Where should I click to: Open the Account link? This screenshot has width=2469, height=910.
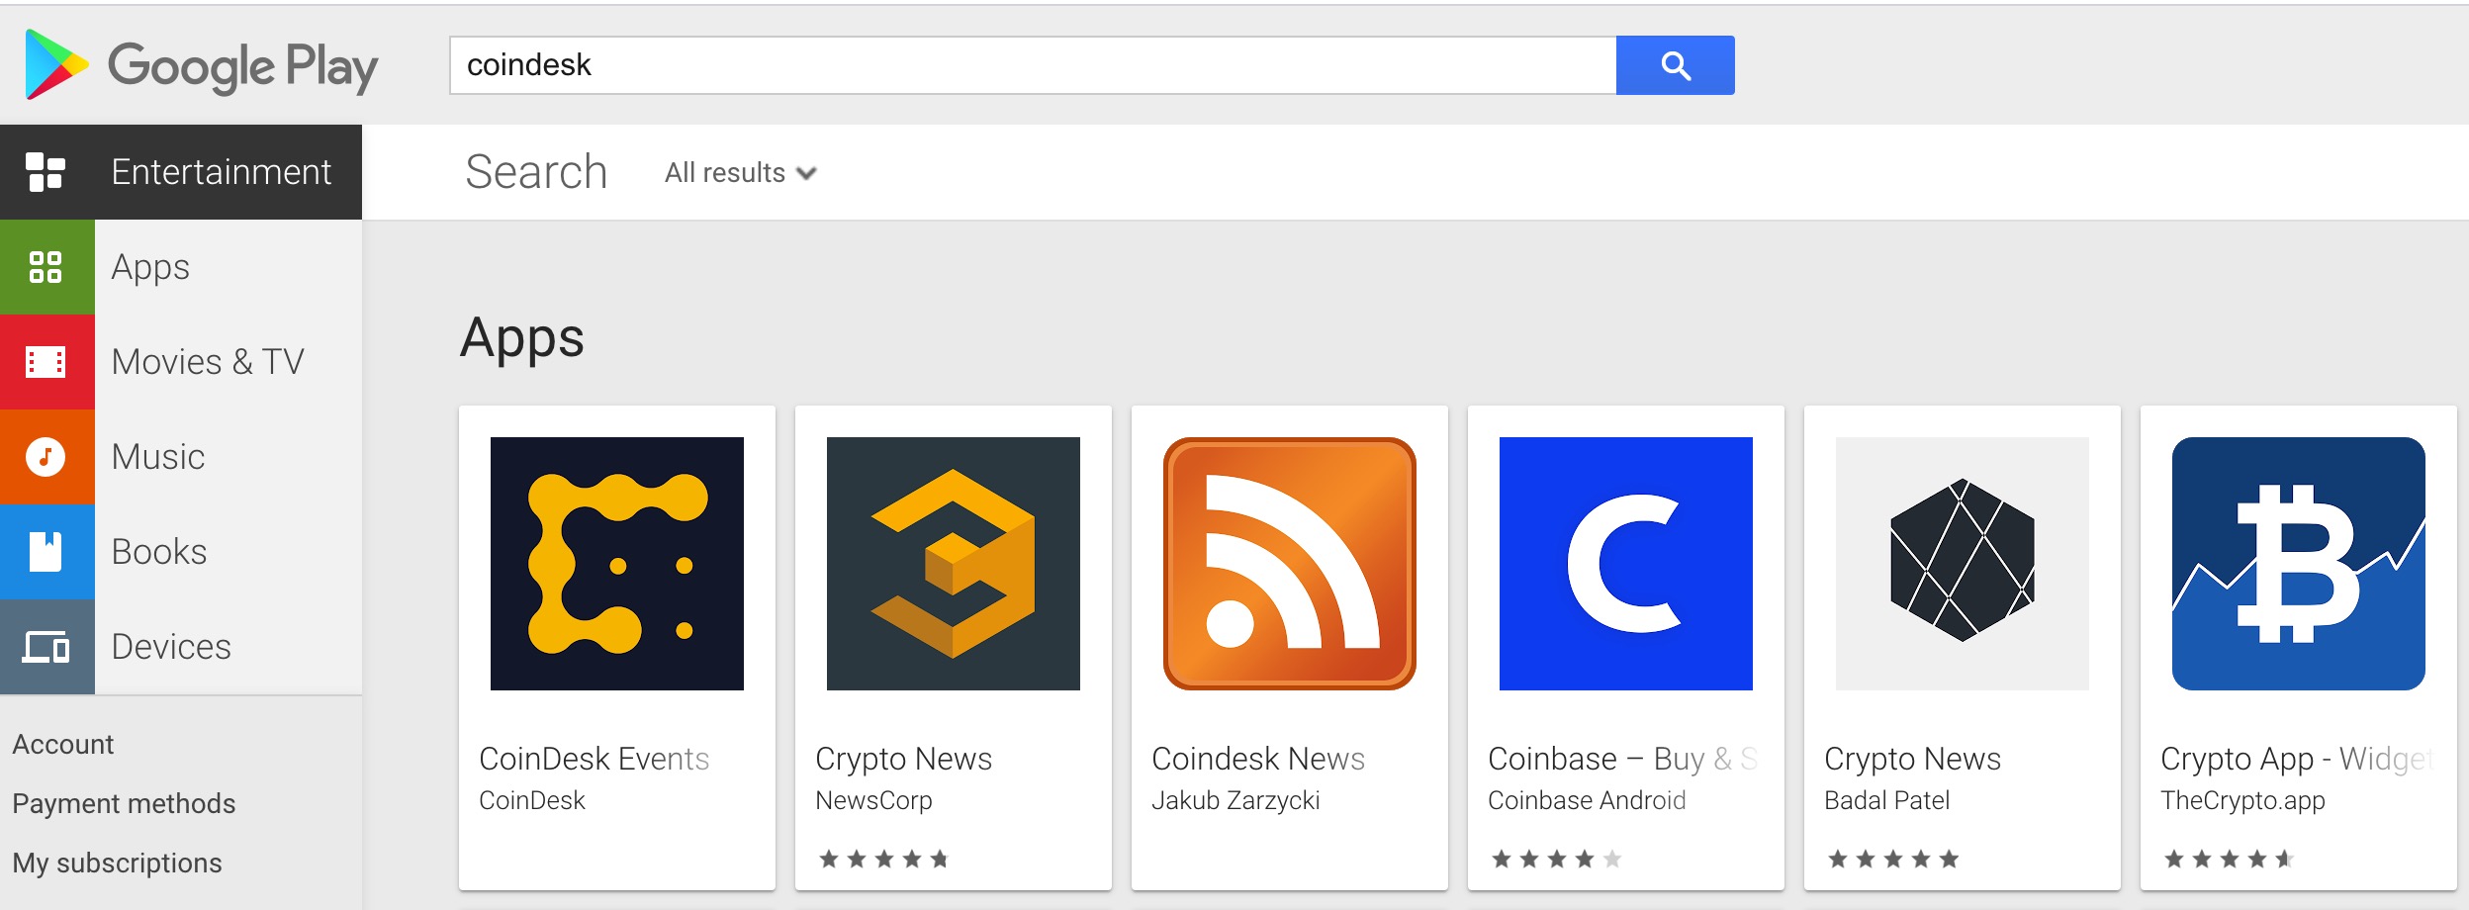tap(63, 744)
